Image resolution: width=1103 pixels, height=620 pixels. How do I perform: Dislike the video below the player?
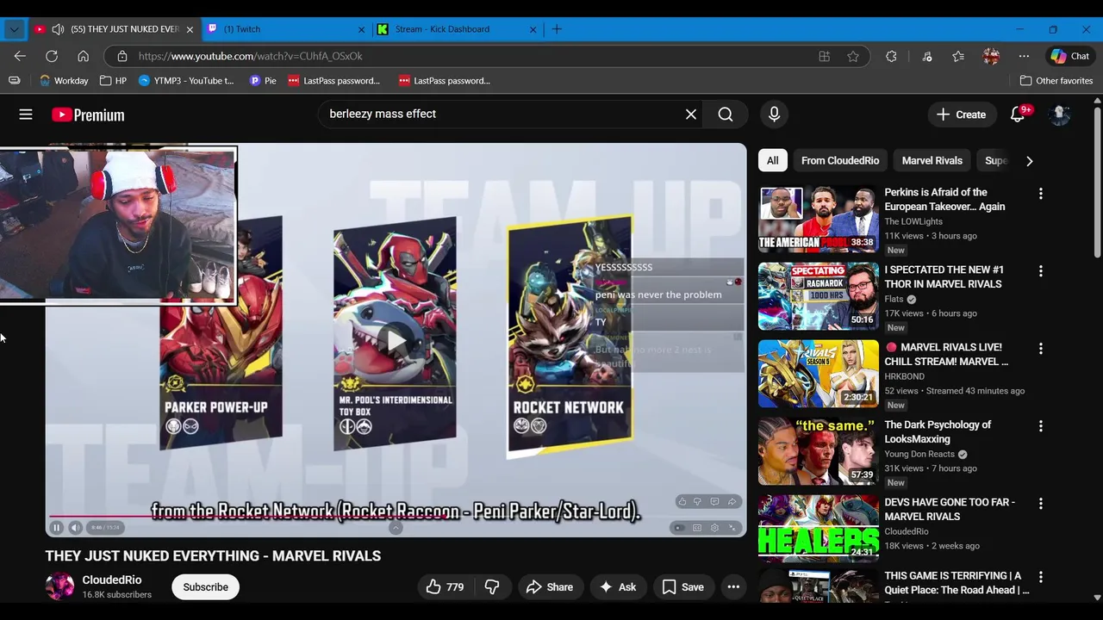492,587
